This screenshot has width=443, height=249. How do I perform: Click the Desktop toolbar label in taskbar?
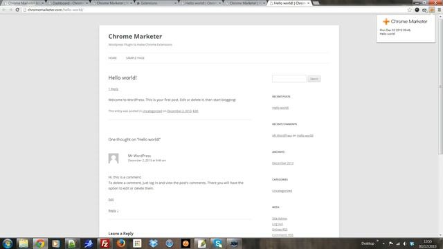pyautogui.click(x=368, y=243)
